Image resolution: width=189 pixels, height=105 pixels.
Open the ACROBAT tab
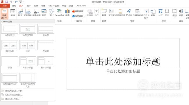pyautogui.click(x=81, y=6)
